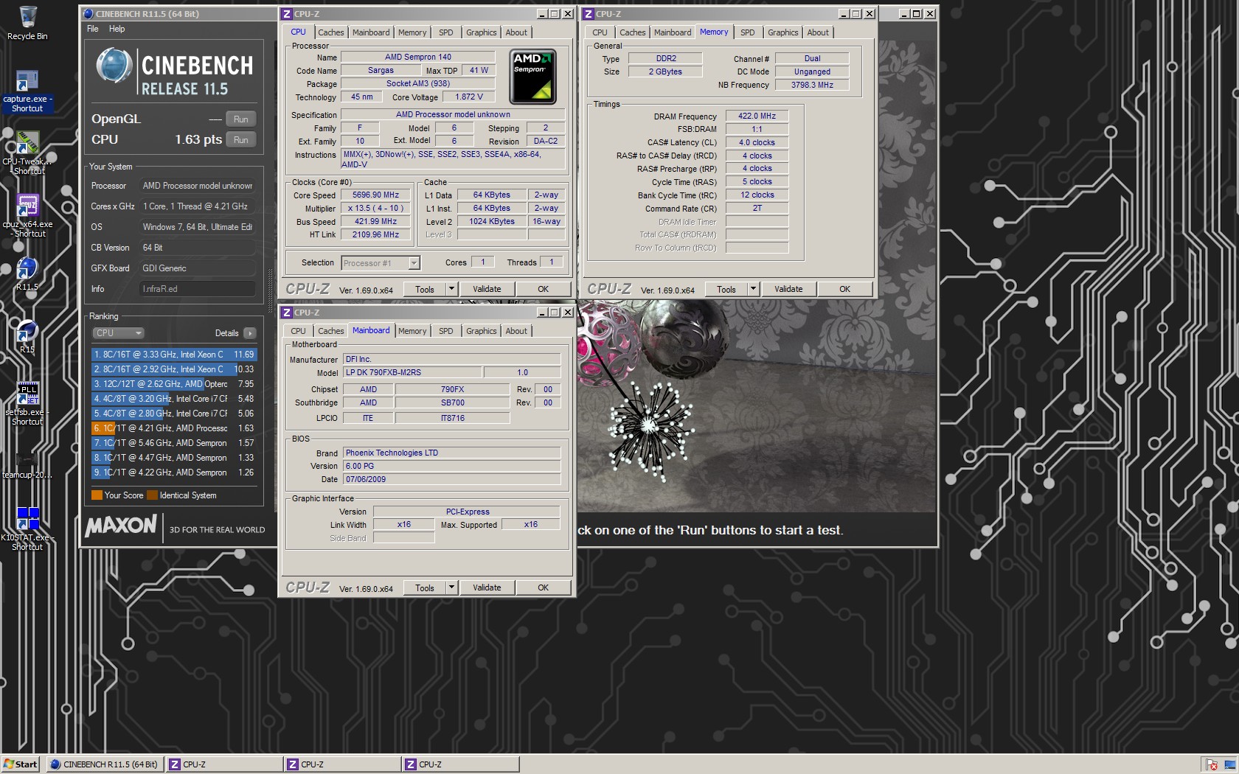Image resolution: width=1239 pixels, height=774 pixels.
Task: Click the BIOS date 07/06/2009 field
Action: [451, 480]
